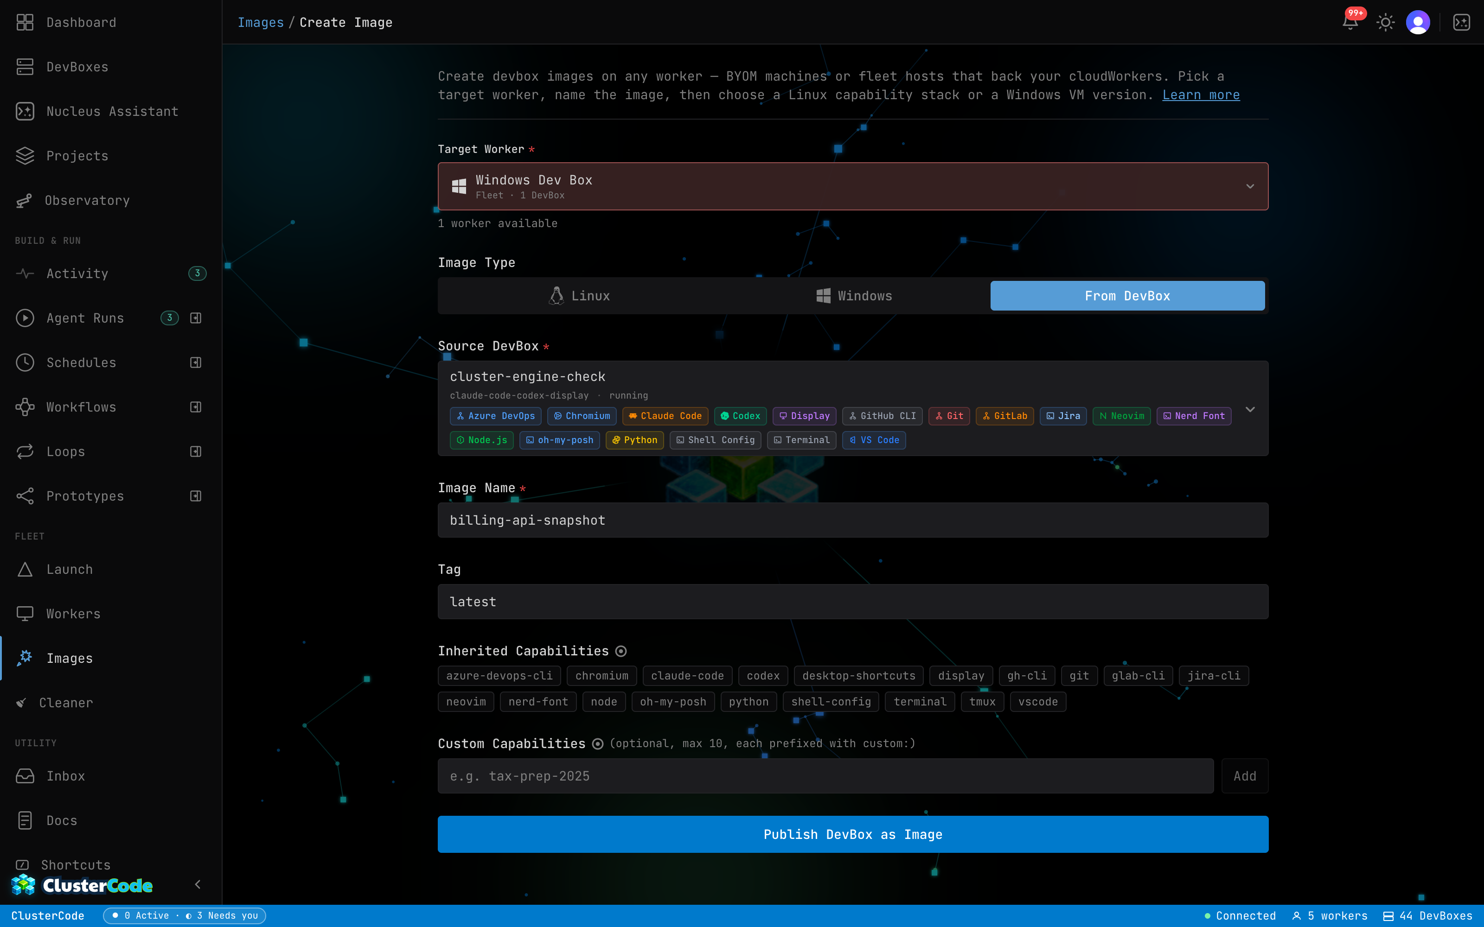Click the Shortcuts keyboard icon
The width and height of the screenshot is (1484, 927).
click(22, 864)
